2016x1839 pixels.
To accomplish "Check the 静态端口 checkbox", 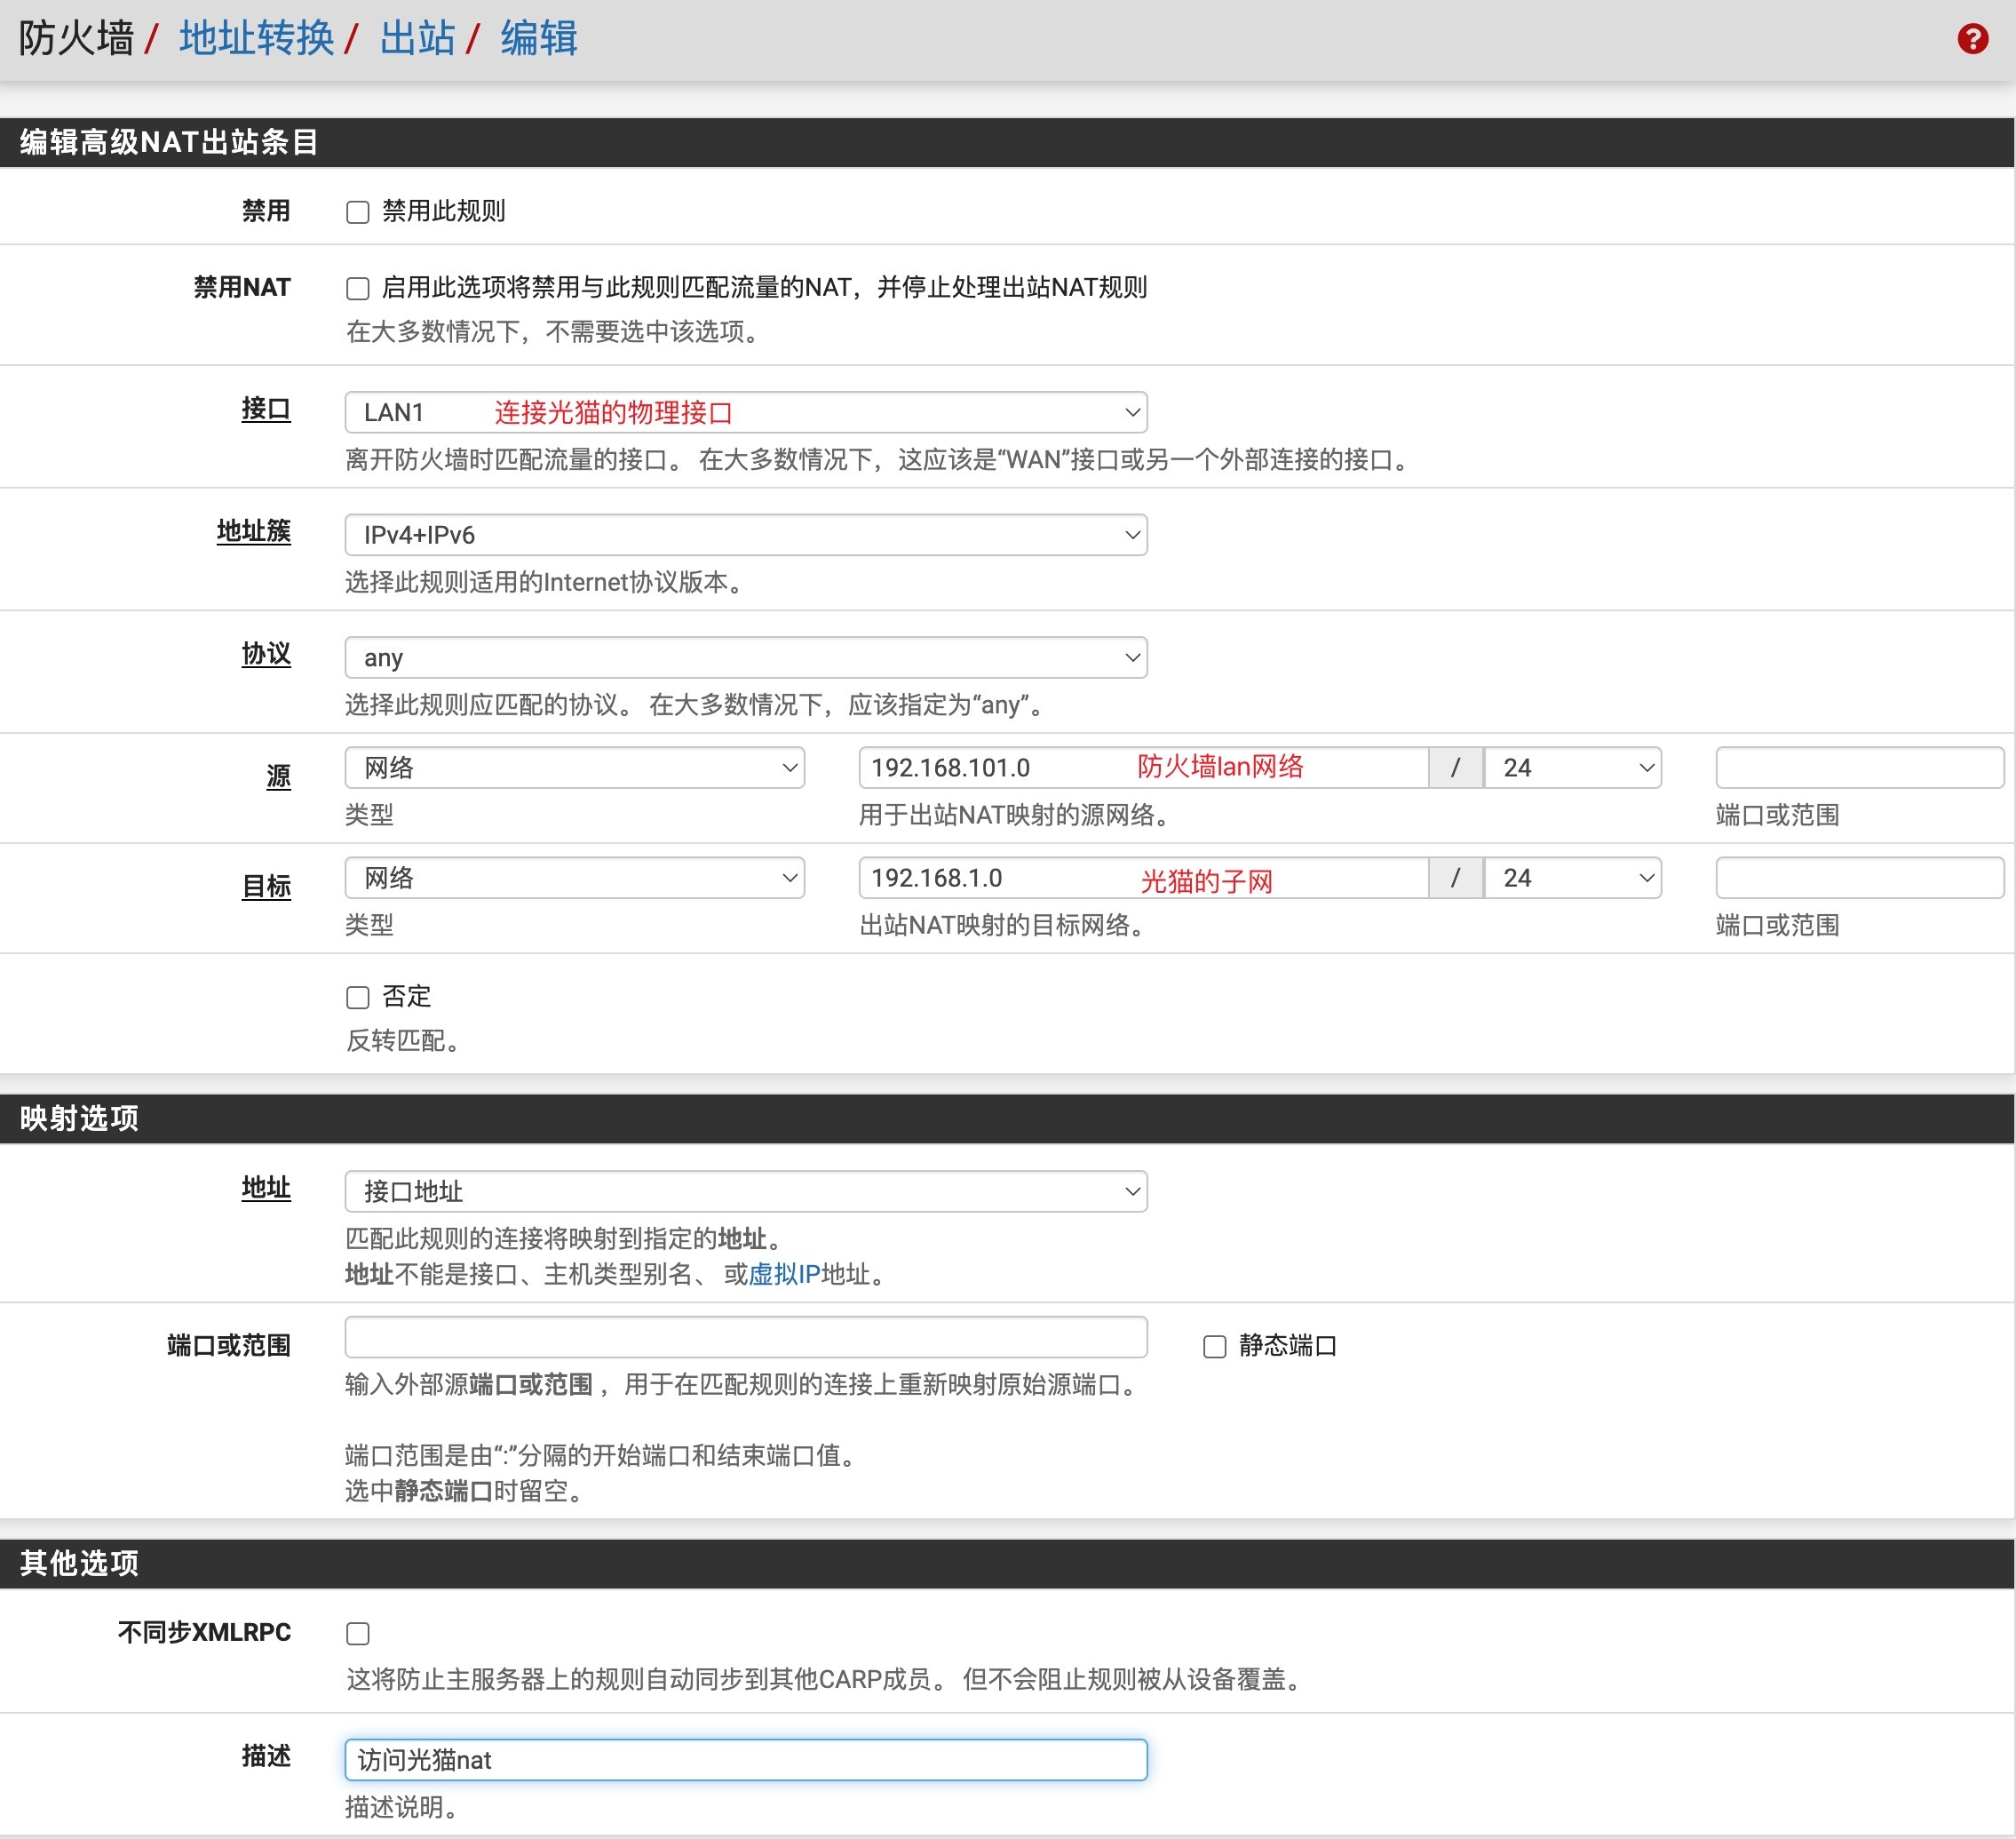I will point(1214,1347).
